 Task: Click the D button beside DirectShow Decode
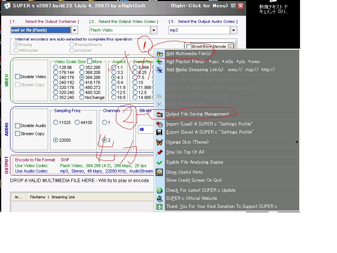click(230, 47)
